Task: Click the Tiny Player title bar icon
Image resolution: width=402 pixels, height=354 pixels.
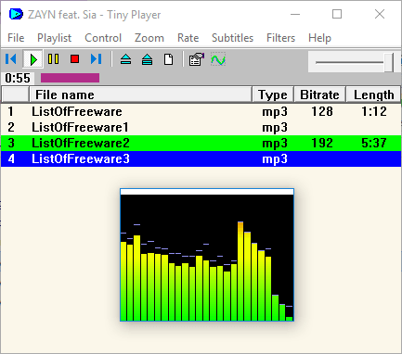Action: tap(16, 14)
